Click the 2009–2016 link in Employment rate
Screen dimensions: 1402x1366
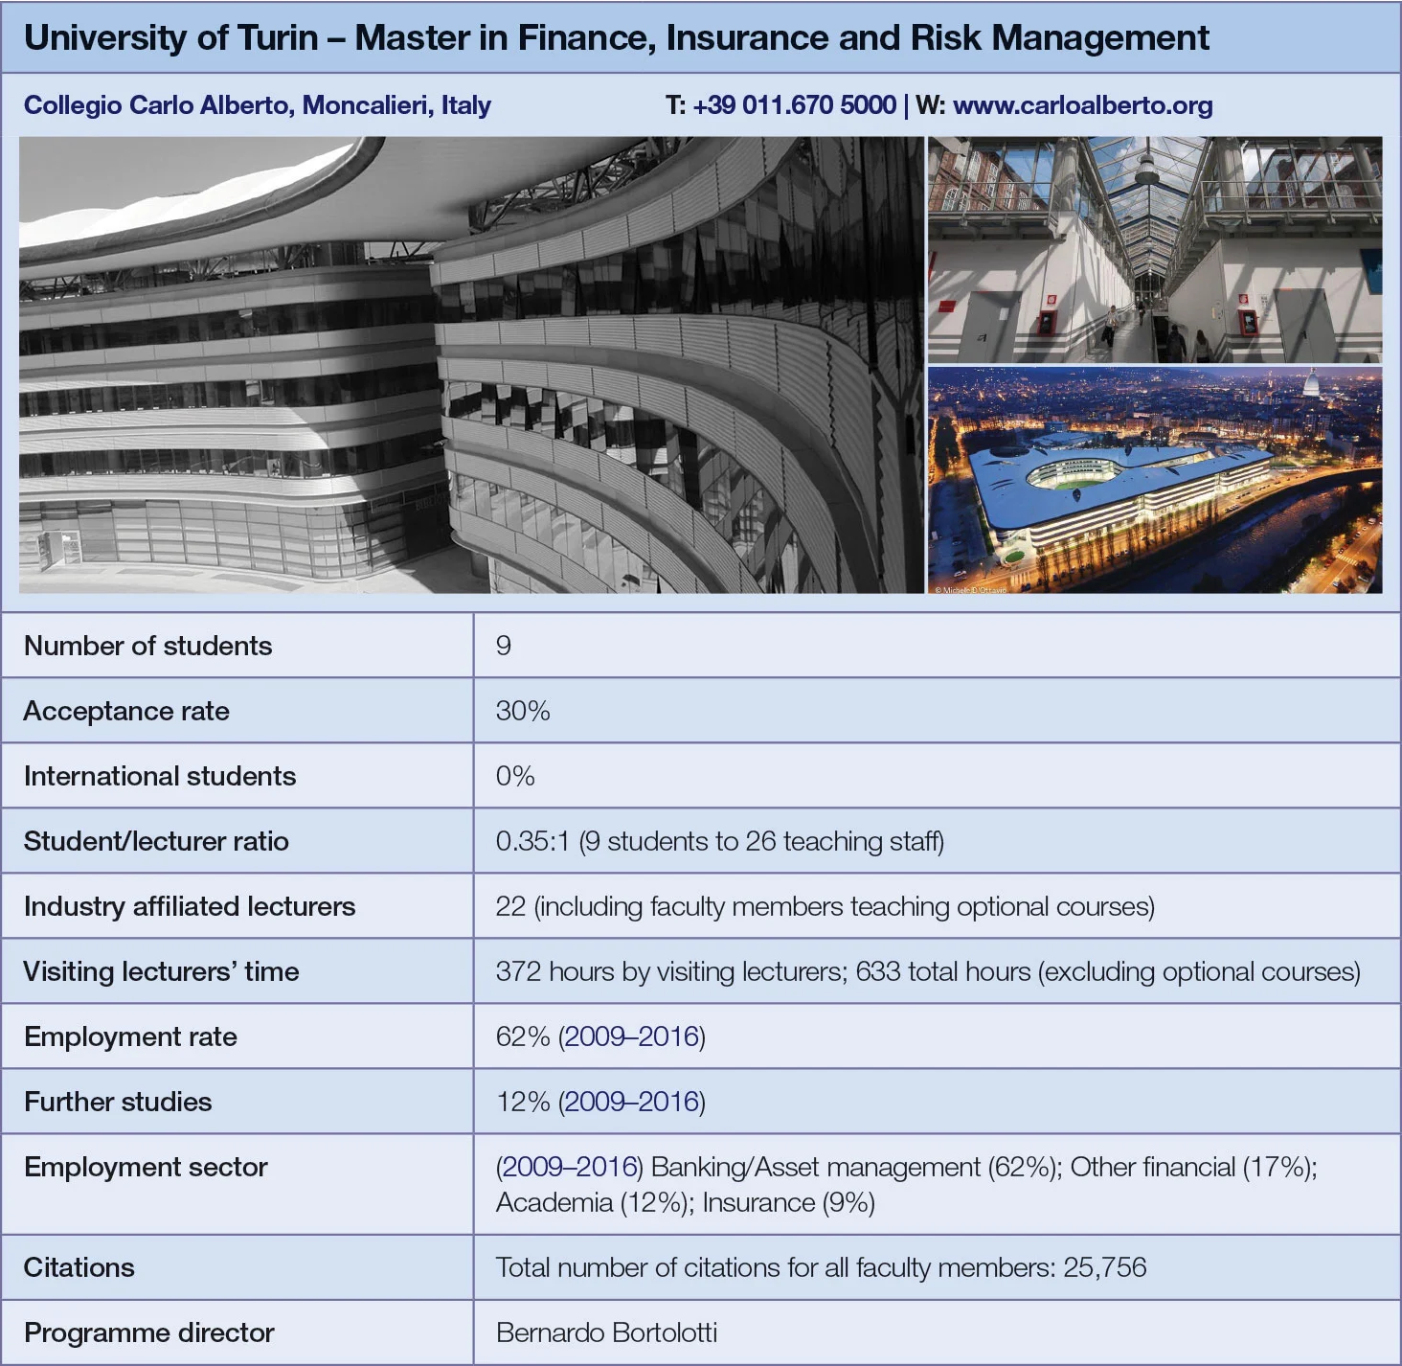(x=631, y=1036)
